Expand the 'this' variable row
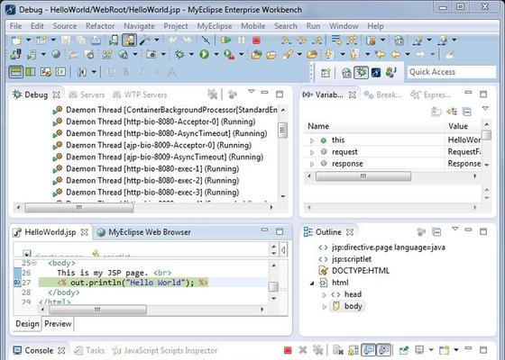 312,140
